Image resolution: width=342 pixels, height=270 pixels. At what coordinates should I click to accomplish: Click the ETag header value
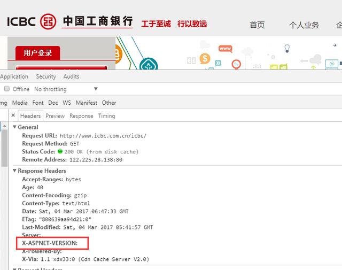tap(65, 219)
